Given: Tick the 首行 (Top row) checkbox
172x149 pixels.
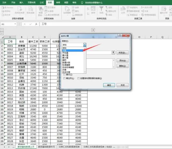Looking at the screenshot, I should click(64, 75).
